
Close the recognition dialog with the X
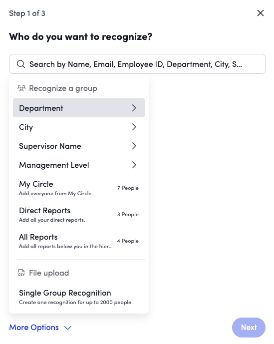261,13
